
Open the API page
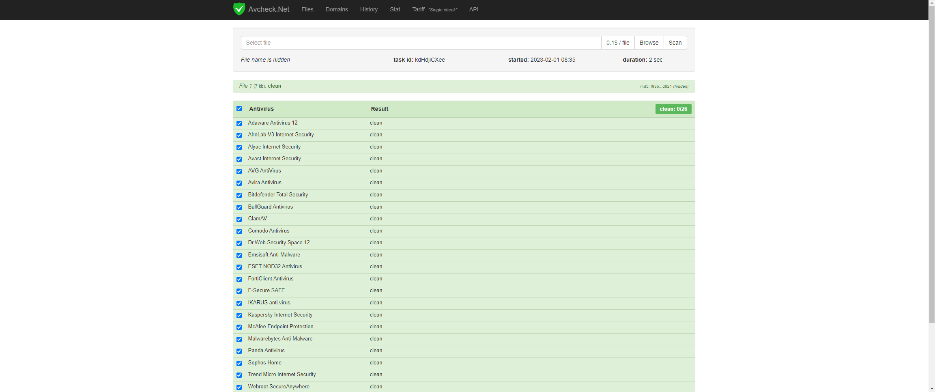474,9
